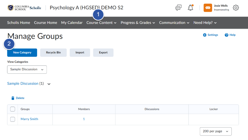The height and width of the screenshot is (140, 248).
Task: Expand the Need Help? menu
Action: pos(205,23)
